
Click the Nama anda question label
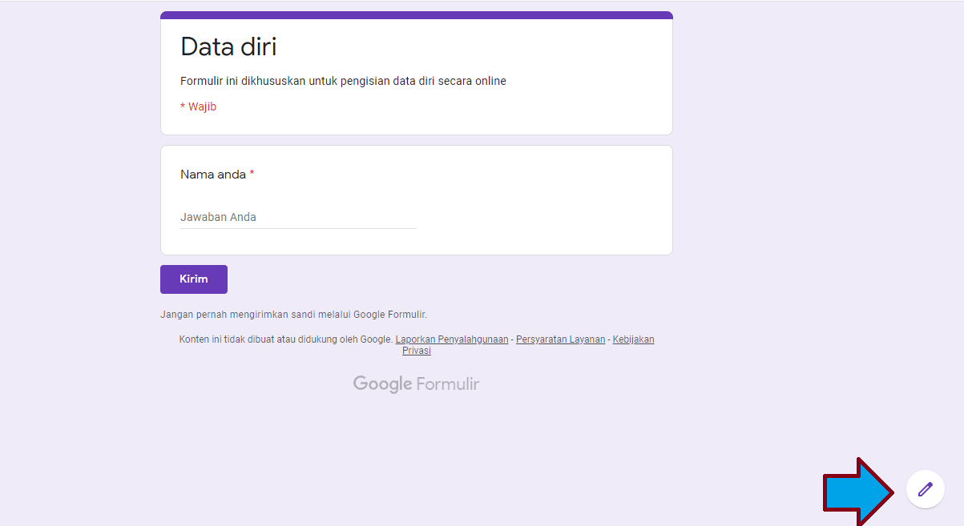coord(212,174)
